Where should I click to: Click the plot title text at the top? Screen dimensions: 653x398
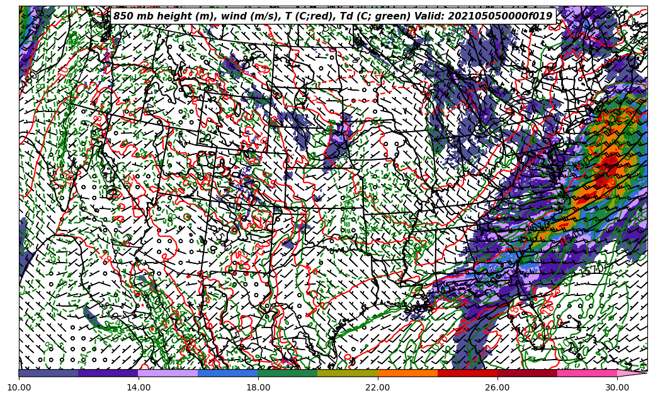332,16
